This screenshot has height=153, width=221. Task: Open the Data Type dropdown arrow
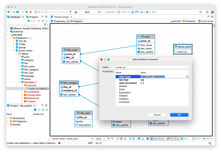(x=187, y=77)
